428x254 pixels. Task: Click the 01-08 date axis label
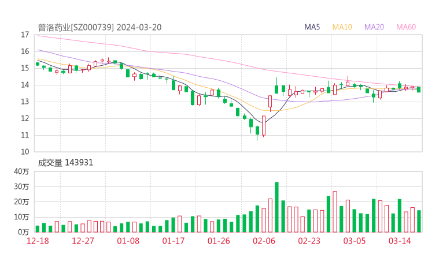128,241
